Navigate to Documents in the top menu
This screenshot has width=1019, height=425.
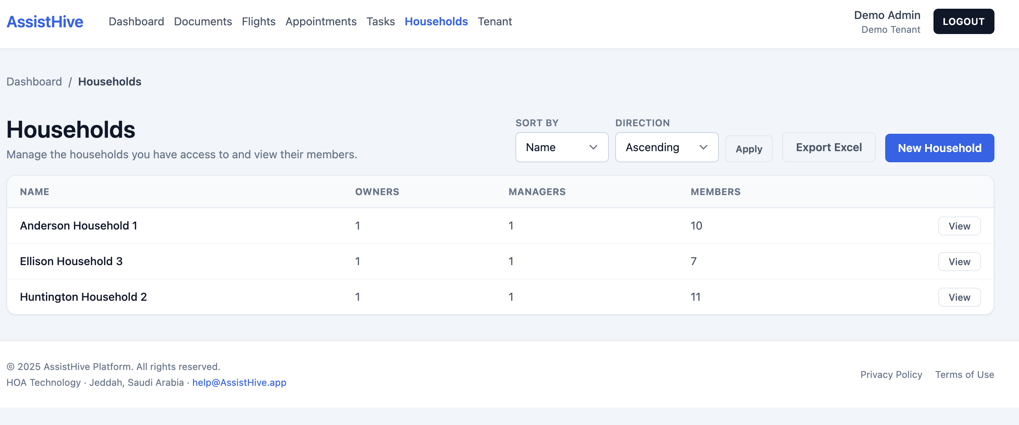coord(203,21)
